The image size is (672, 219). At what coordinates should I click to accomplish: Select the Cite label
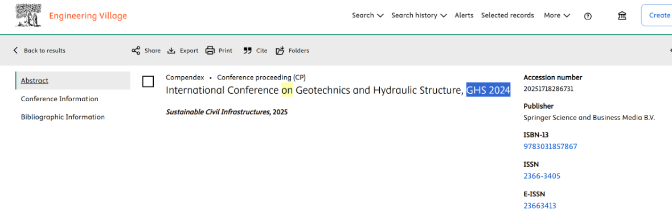point(262,51)
